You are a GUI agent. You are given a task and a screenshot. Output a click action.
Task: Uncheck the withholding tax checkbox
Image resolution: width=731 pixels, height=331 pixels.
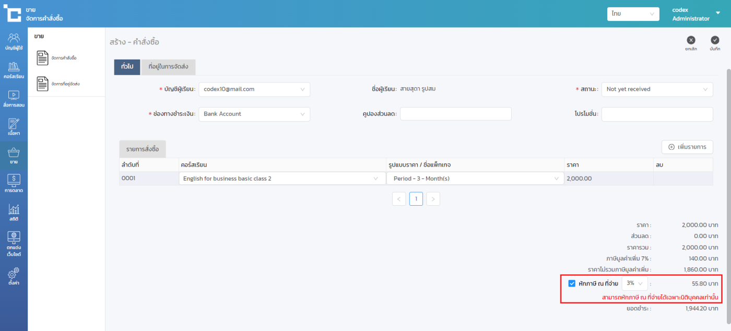tap(572, 283)
